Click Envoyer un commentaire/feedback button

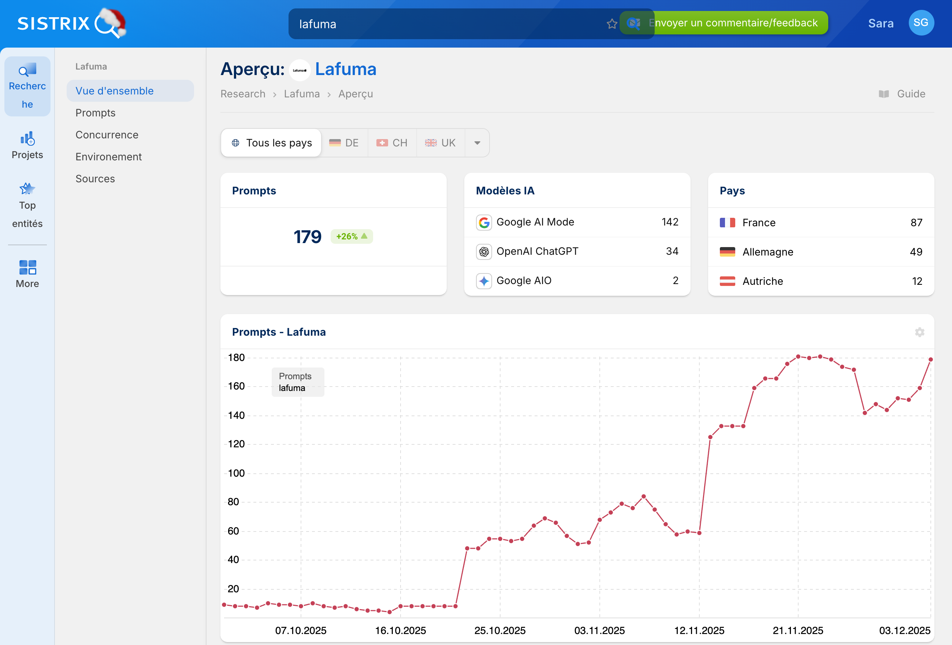737,23
